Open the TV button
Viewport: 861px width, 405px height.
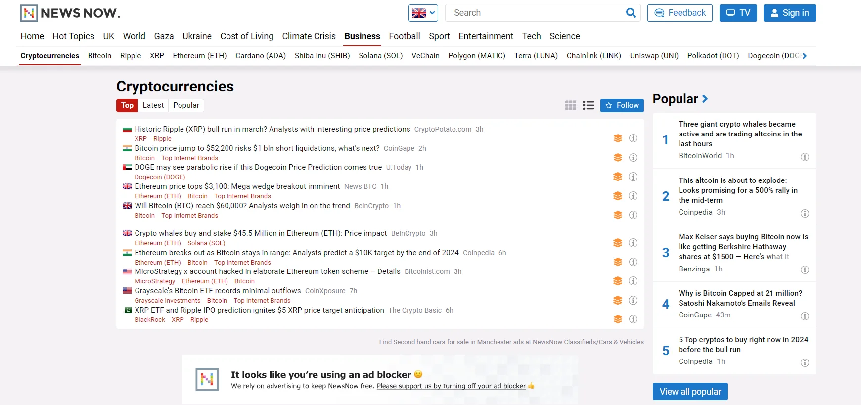click(x=738, y=13)
